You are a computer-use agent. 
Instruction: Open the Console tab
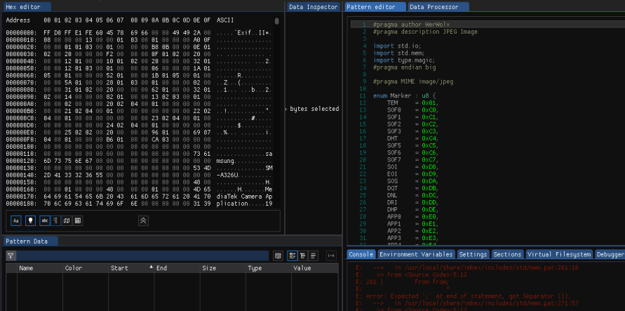click(x=361, y=254)
